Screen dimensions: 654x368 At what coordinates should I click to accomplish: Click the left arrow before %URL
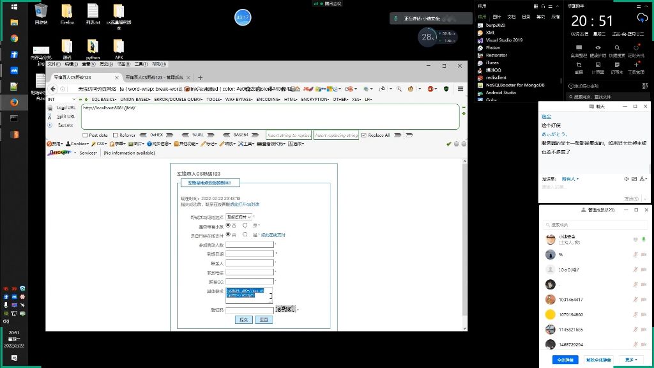tap(185, 135)
